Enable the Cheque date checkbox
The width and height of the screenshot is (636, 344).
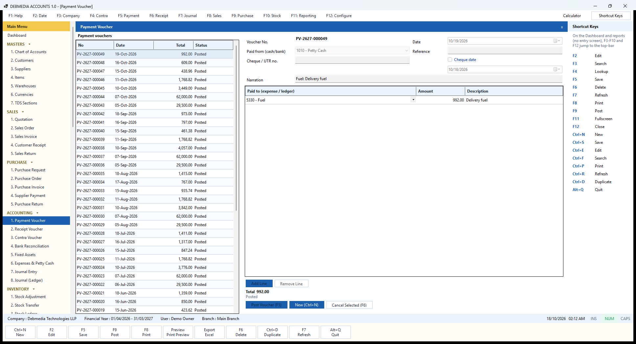(450, 60)
